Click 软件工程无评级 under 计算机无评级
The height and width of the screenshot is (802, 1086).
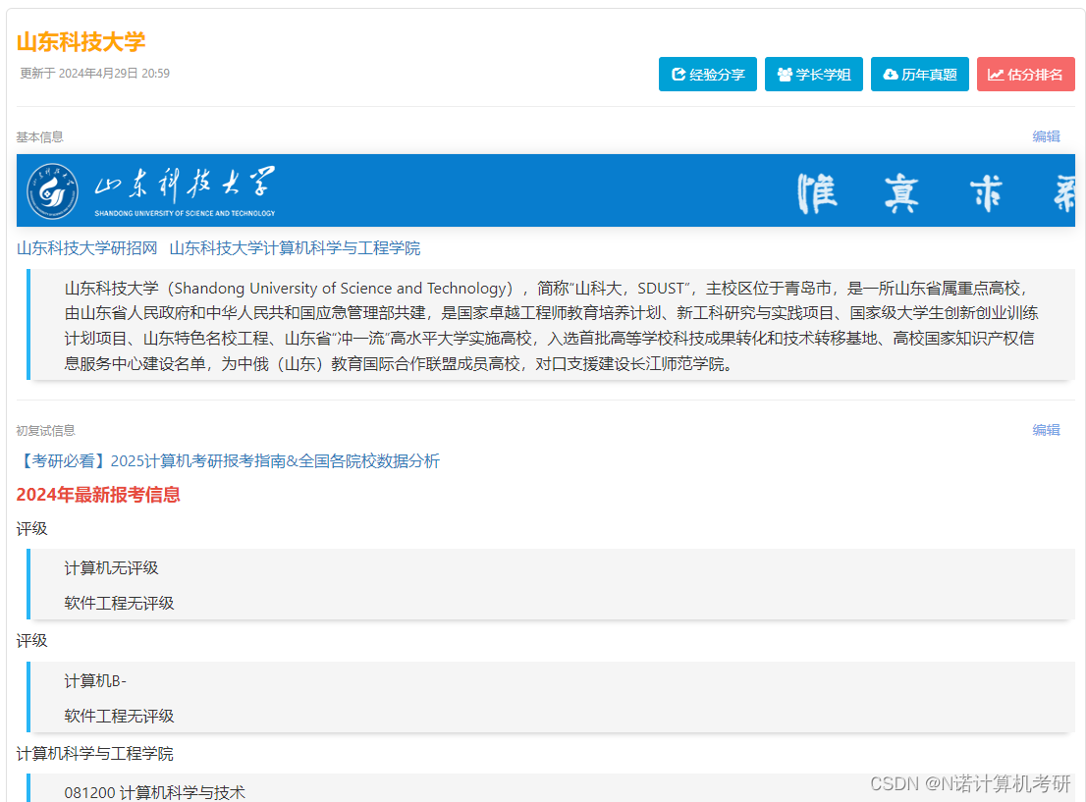pyautogui.click(x=119, y=604)
